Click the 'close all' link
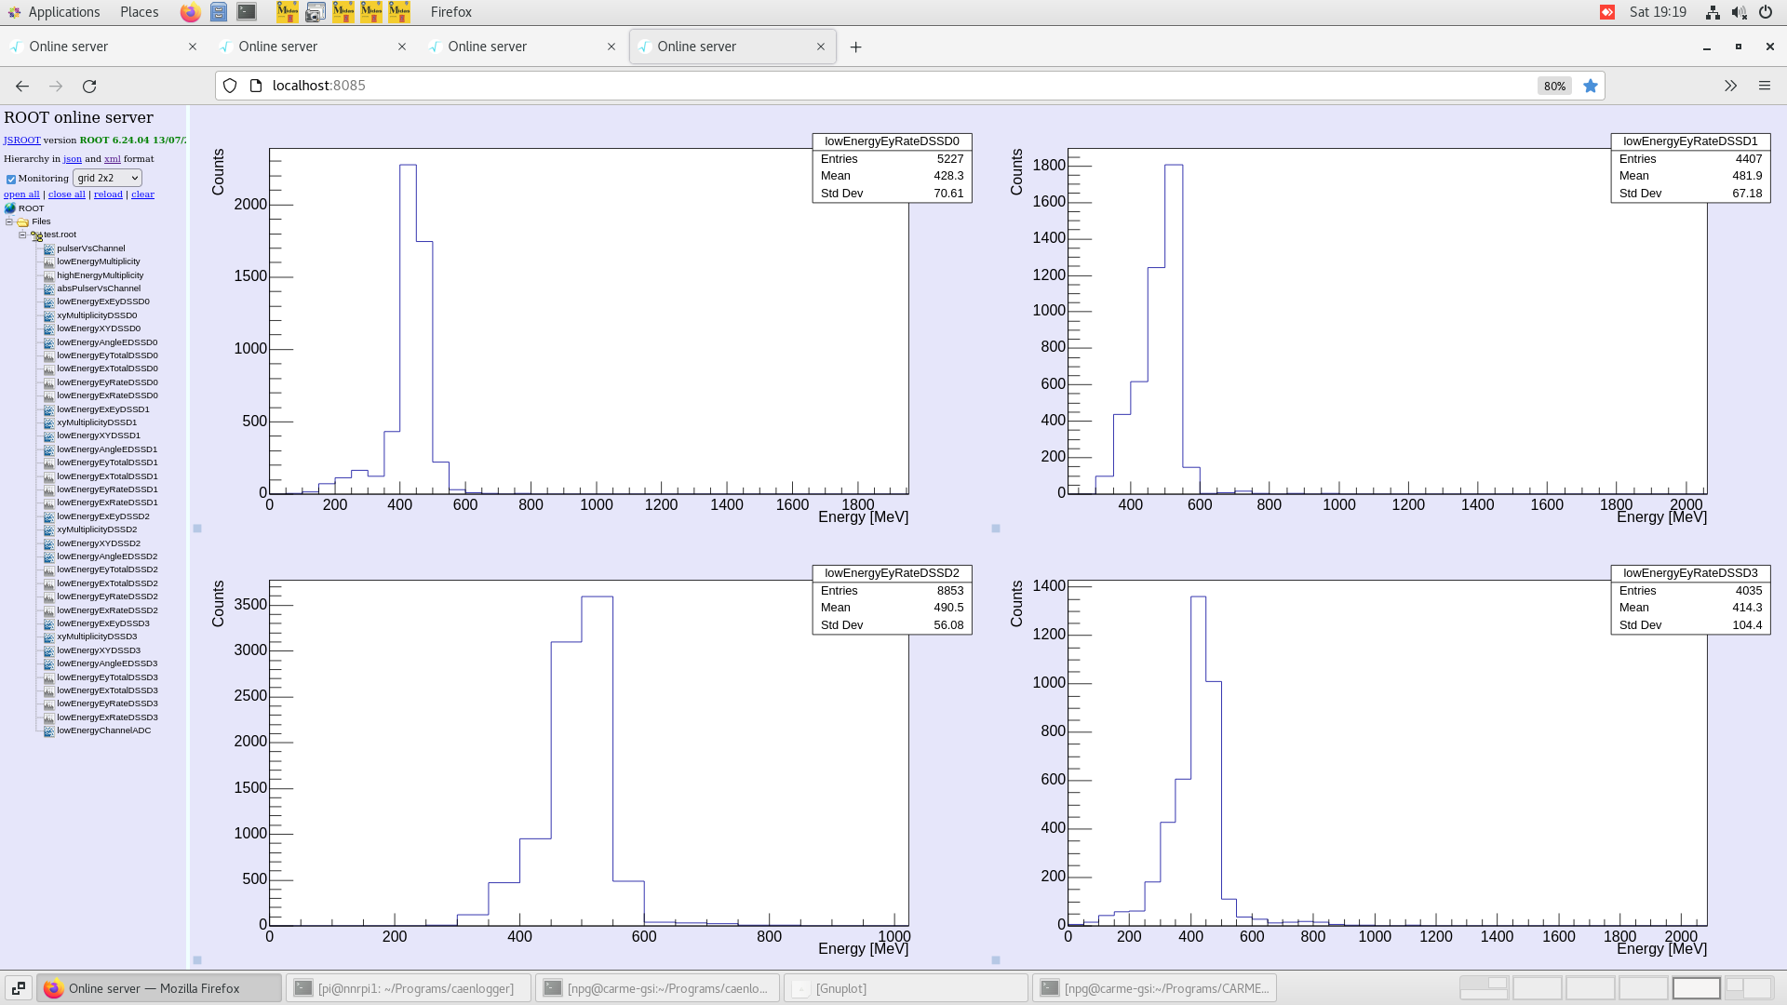The height and width of the screenshot is (1005, 1787). click(66, 194)
